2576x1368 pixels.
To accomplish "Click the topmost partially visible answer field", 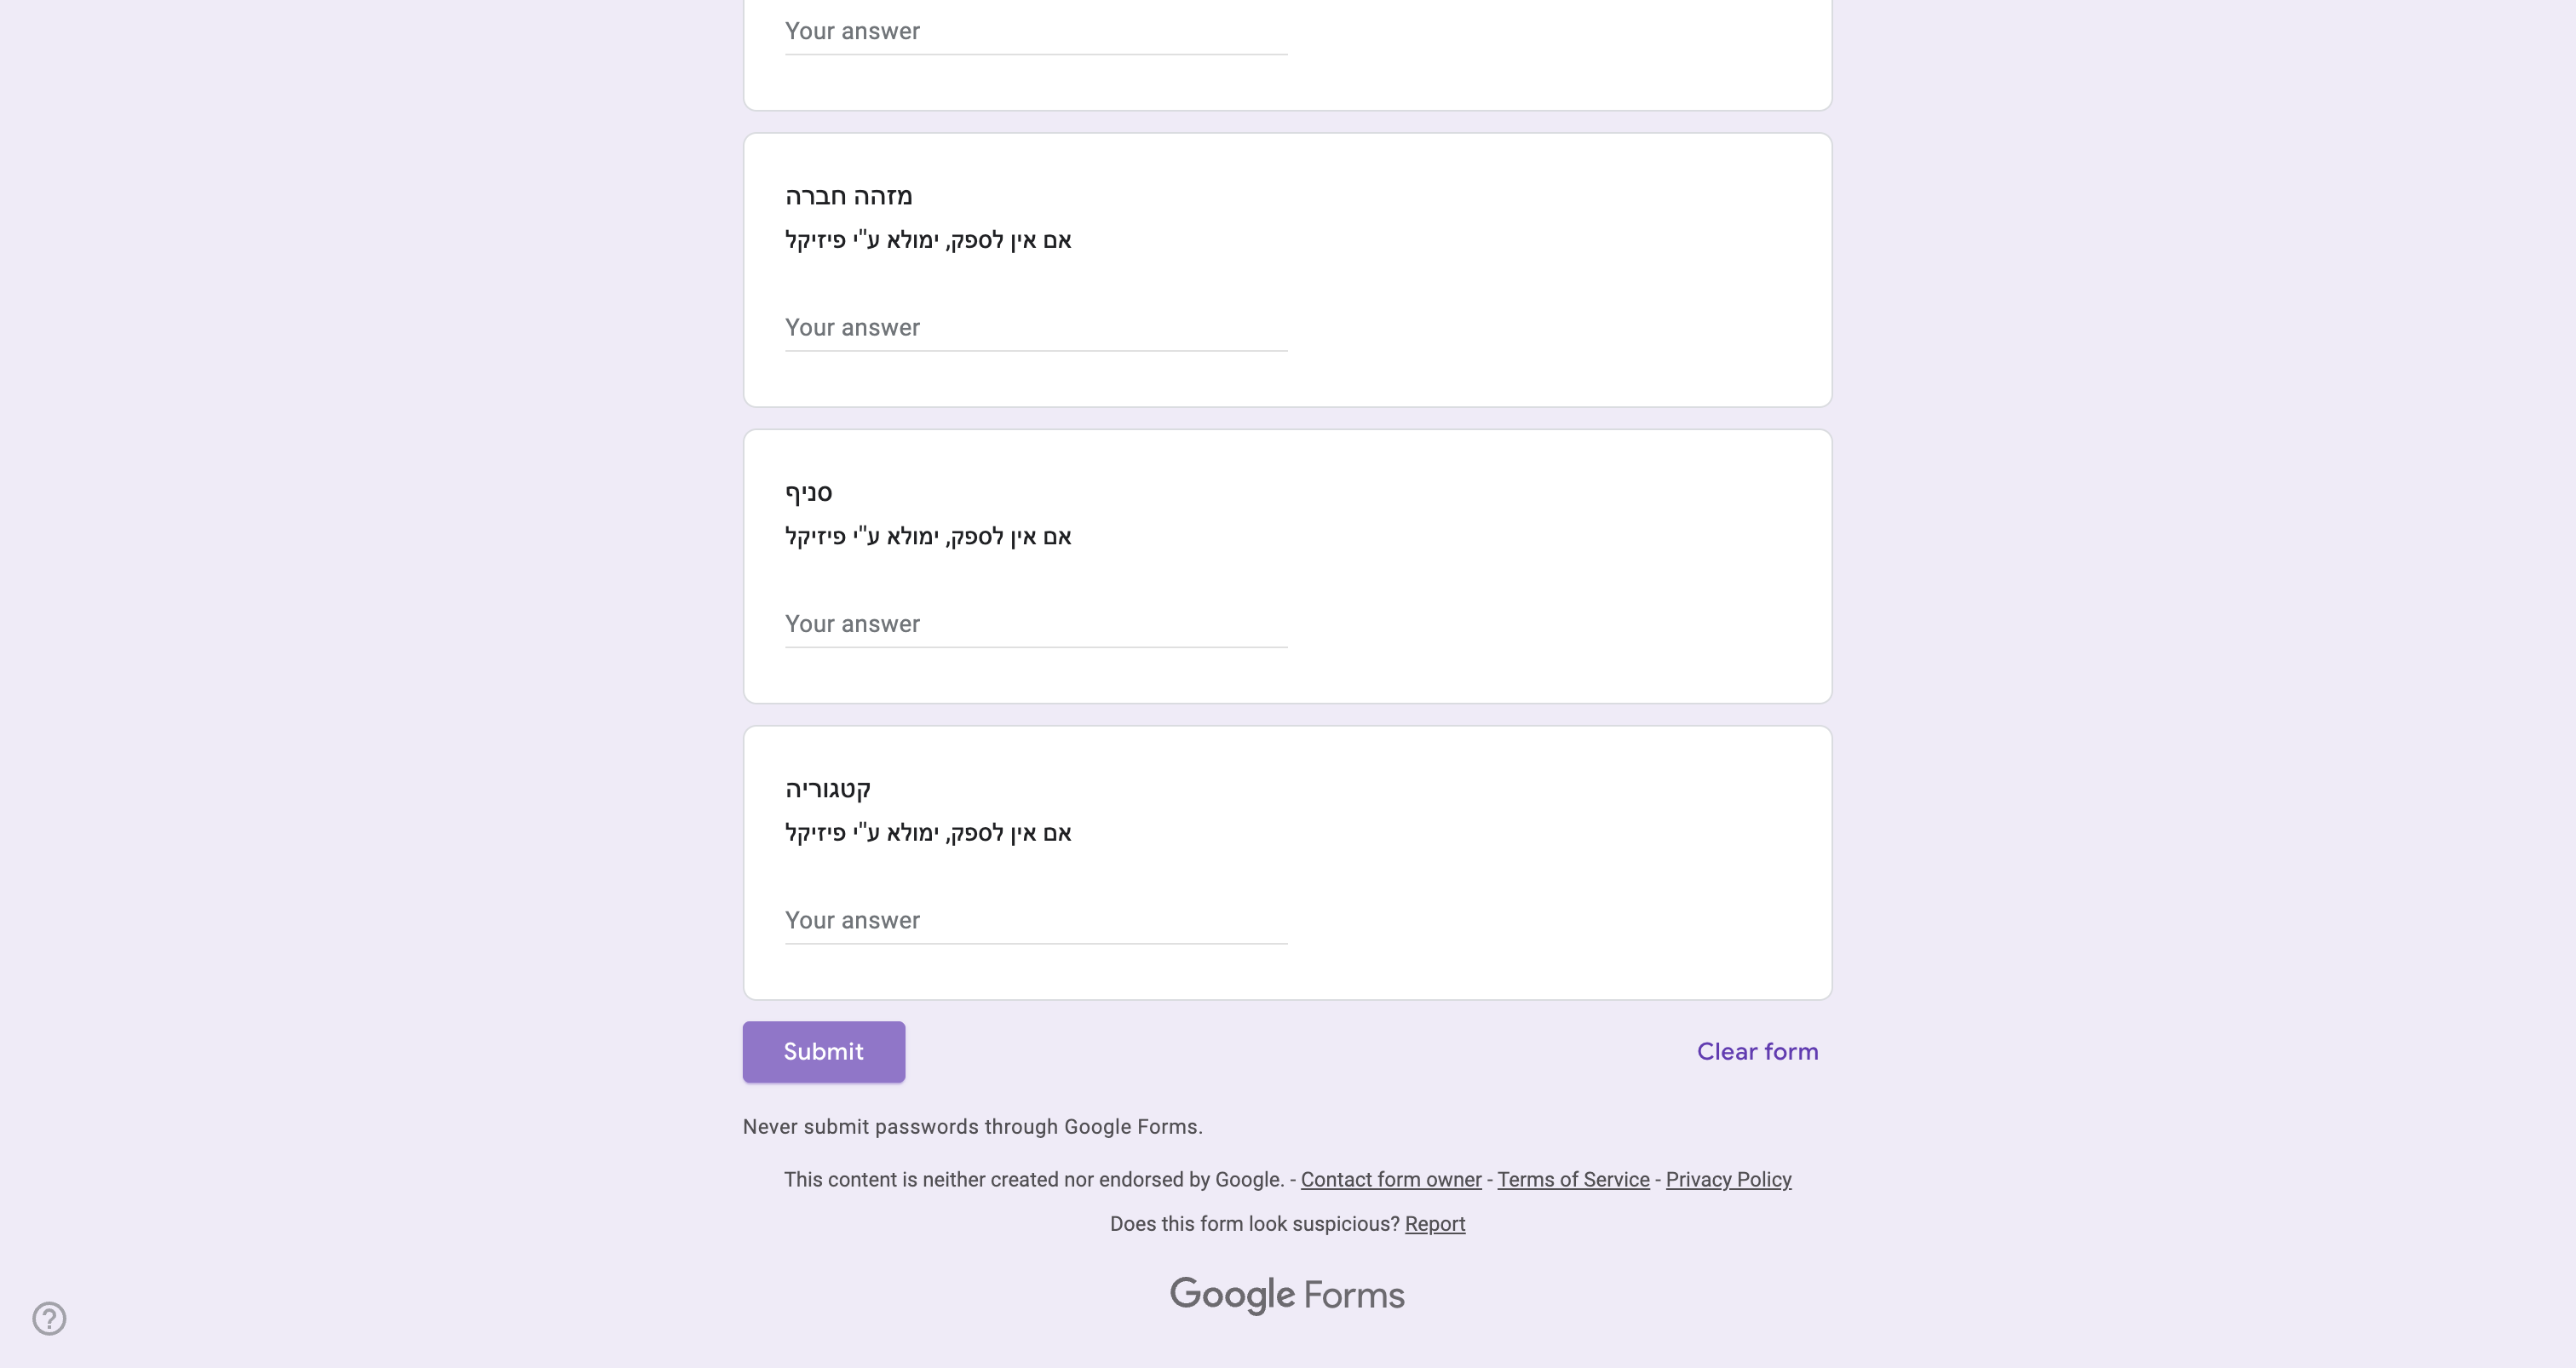I will click(x=1036, y=31).
